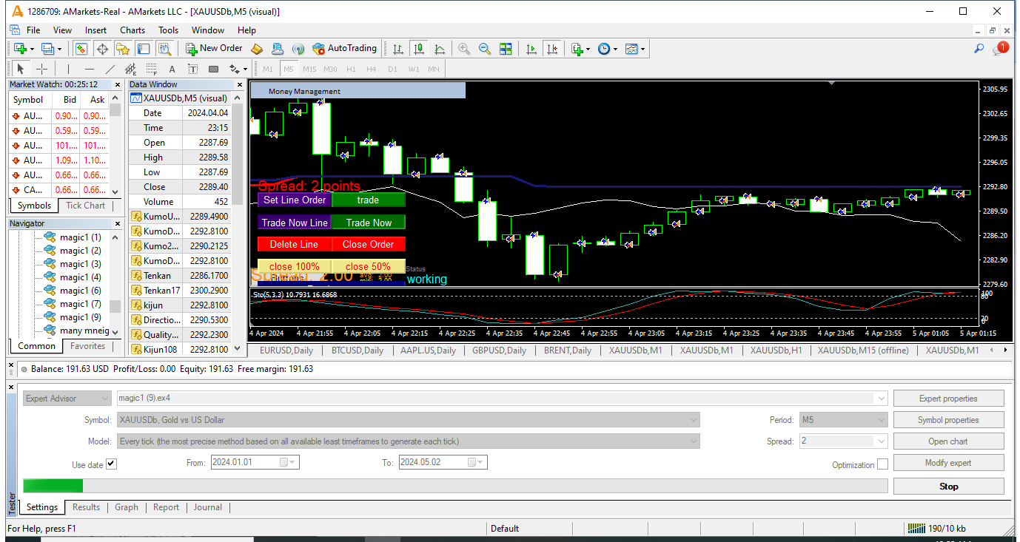
Task: Open the Indicators list icon
Action: [x=577, y=49]
